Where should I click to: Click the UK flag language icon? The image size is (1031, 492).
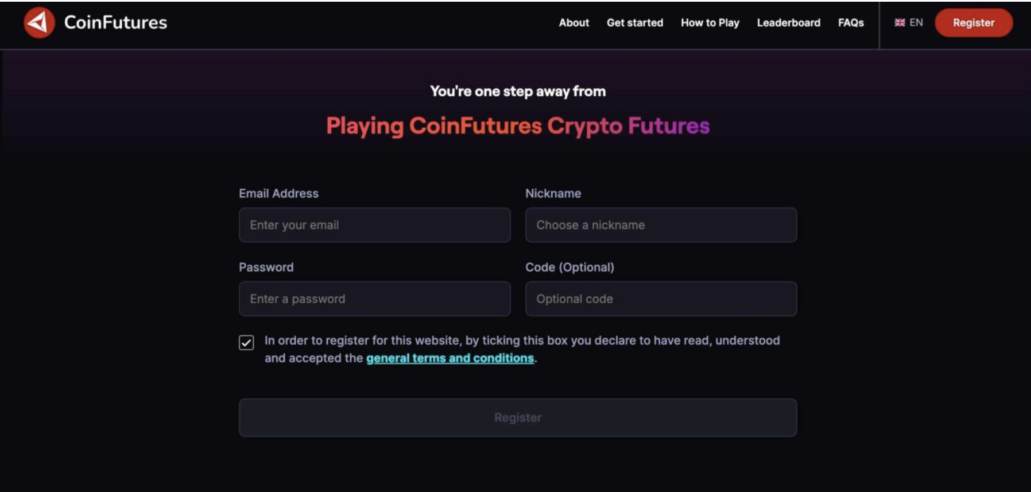click(900, 23)
